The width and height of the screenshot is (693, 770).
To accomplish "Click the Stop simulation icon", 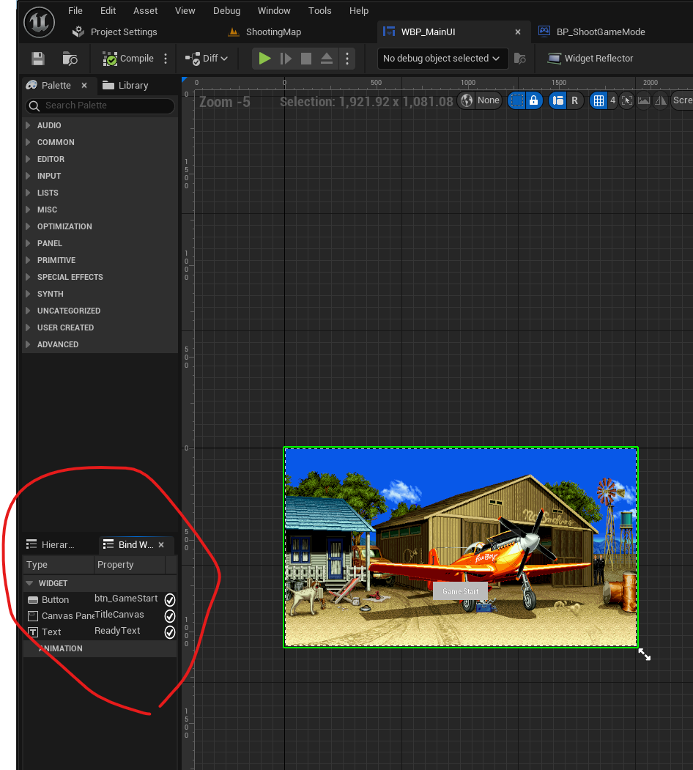I will [306, 59].
